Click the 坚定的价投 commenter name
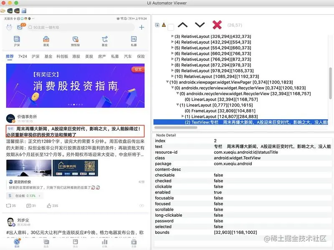 coord(23,182)
